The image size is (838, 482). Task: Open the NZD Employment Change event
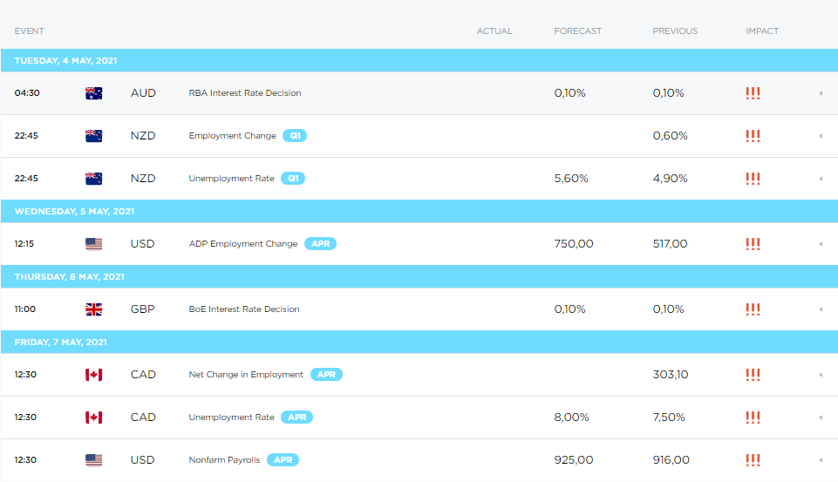(x=232, y=136)
